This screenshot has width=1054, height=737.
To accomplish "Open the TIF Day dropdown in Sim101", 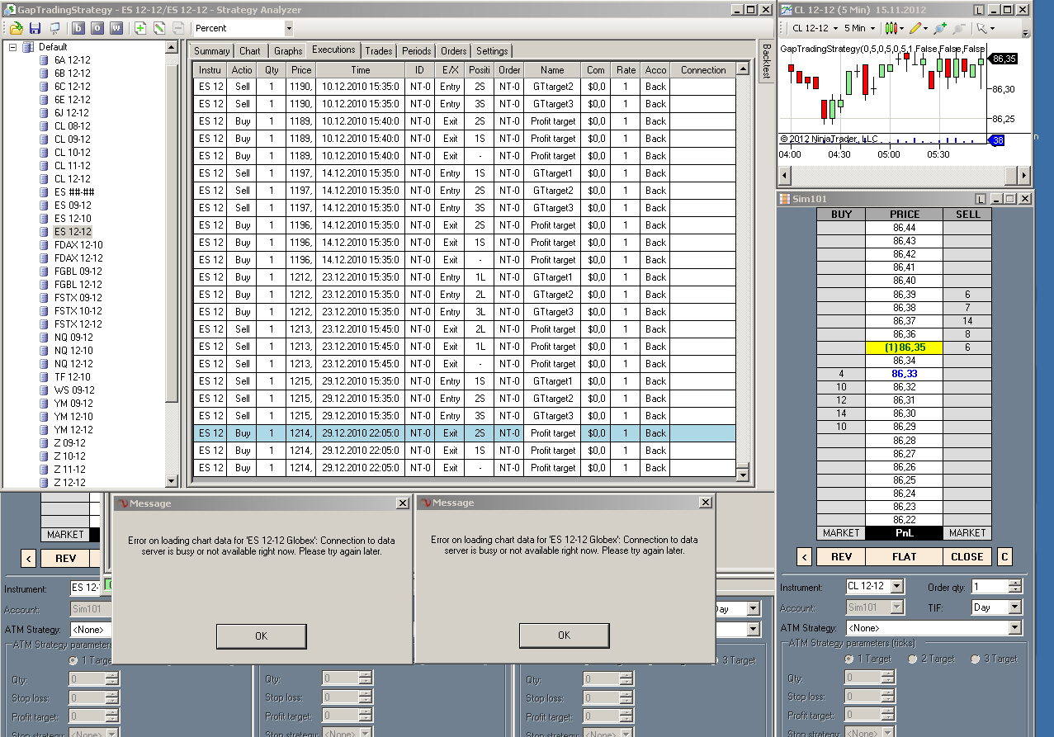I will pyautogui.click(x=1015, y=607).
